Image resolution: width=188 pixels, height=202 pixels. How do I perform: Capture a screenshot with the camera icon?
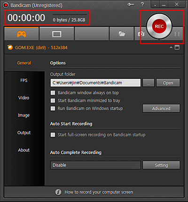[141, 34]
